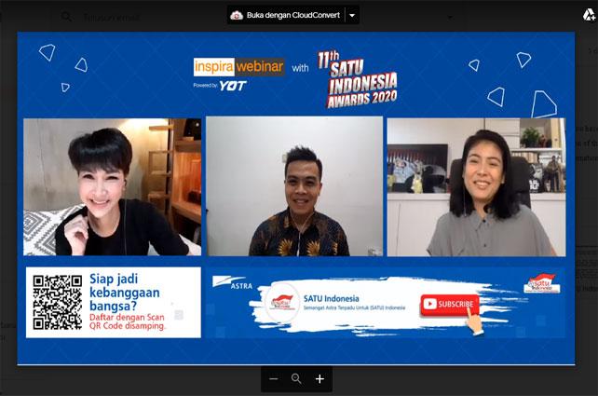Click the 'Siap jadi kebanggaan bangsa?' text

pyautogui.click(x=124, y=293)
